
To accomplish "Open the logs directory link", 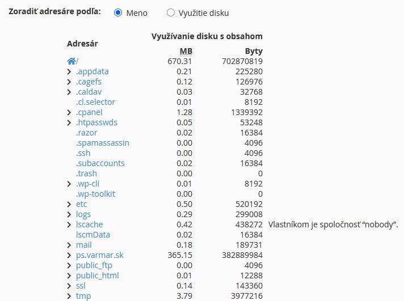I will click(x=83, y=214).
